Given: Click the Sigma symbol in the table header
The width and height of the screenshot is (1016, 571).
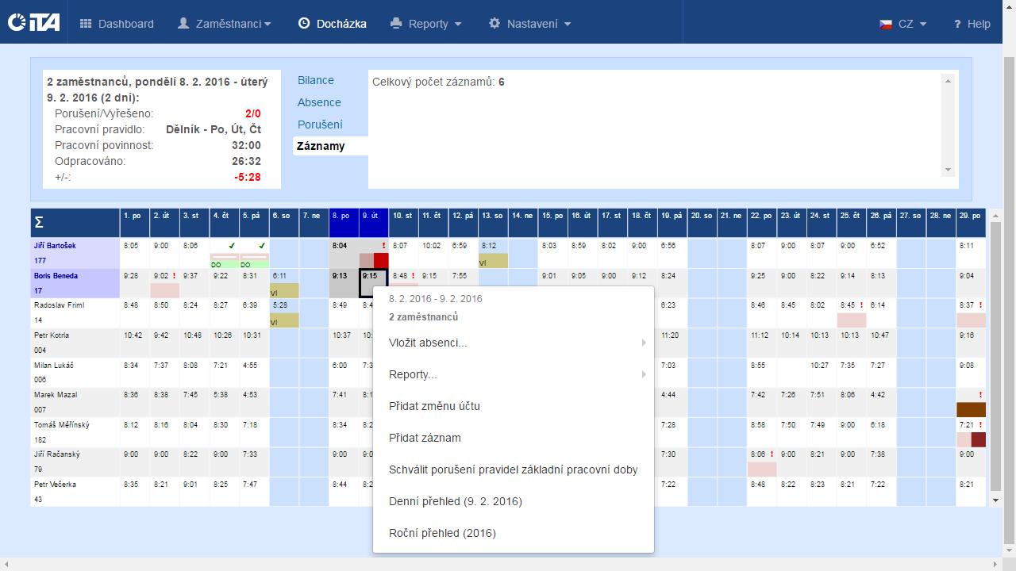Looking at the screenshot, I should 39,223.
